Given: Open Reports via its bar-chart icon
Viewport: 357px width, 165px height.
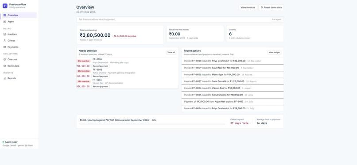Looking at the screenshot, I should click(x=5, y=78).
